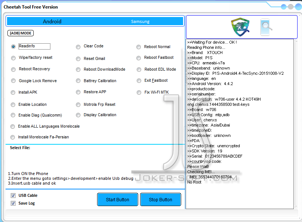Select the Readinfo radio option
Image resolution: width=302 pixels, height=222 pixels.
(x=13, y=47)
